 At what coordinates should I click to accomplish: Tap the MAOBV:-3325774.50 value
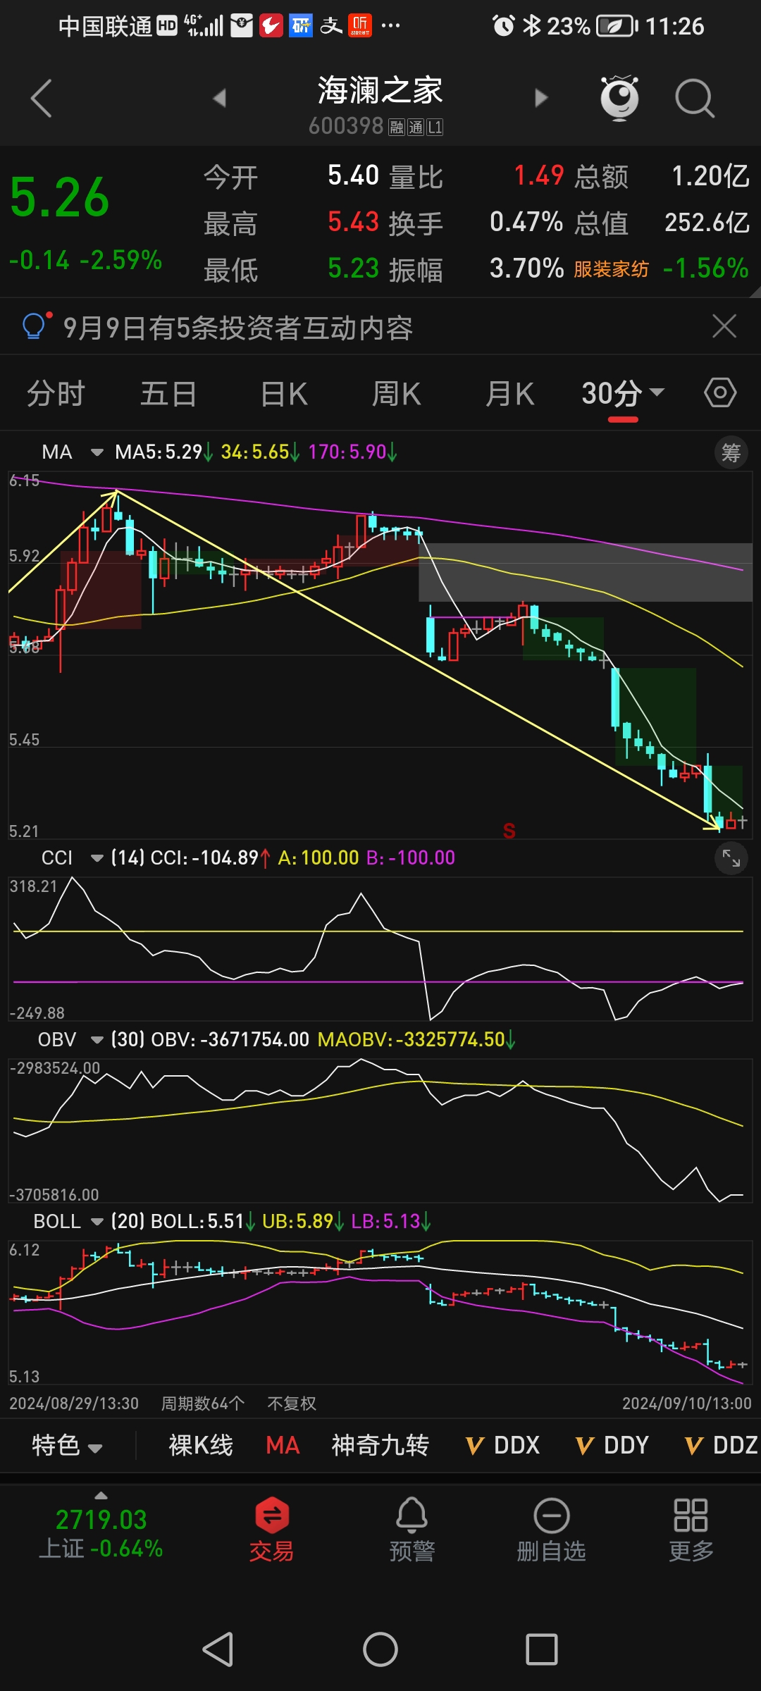(416, 1039)
